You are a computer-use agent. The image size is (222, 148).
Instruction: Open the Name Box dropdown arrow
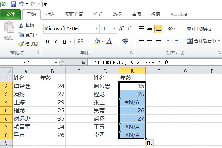55,63
